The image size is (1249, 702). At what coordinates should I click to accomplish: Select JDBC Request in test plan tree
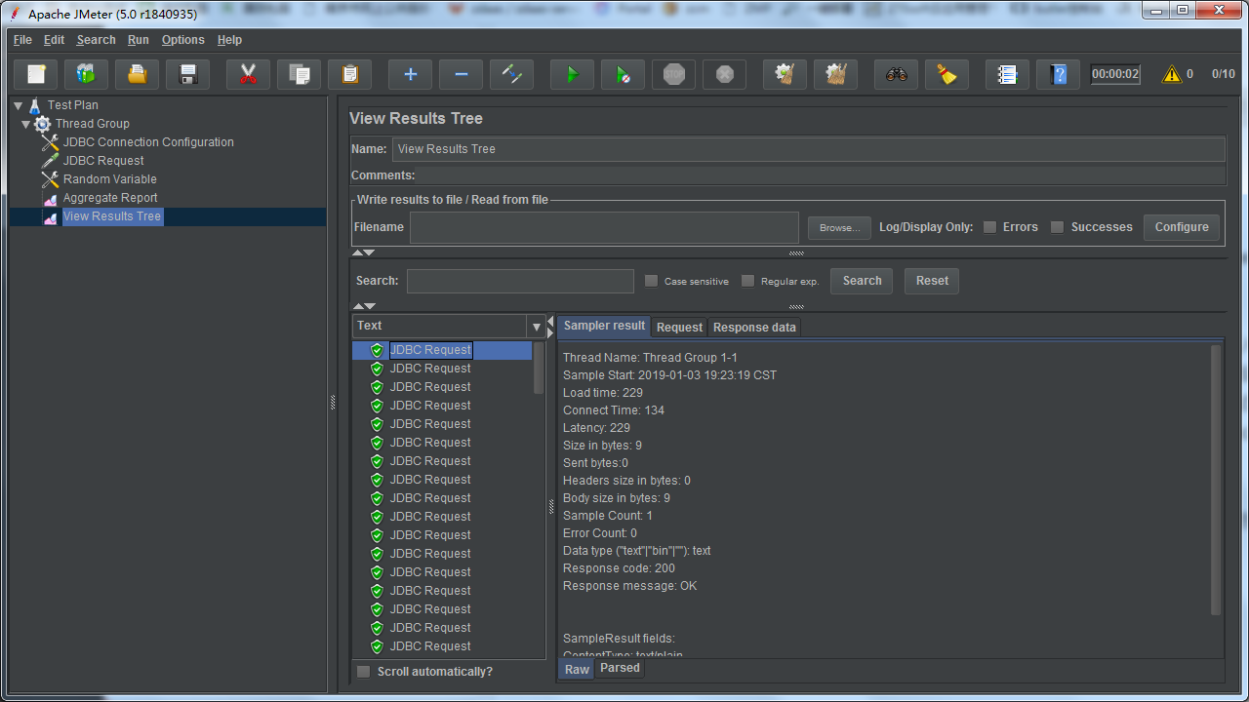tap(103, 161)
